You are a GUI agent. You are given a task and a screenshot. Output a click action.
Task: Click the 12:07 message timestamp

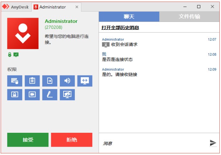pyautogui.click(x=212, y=39)
